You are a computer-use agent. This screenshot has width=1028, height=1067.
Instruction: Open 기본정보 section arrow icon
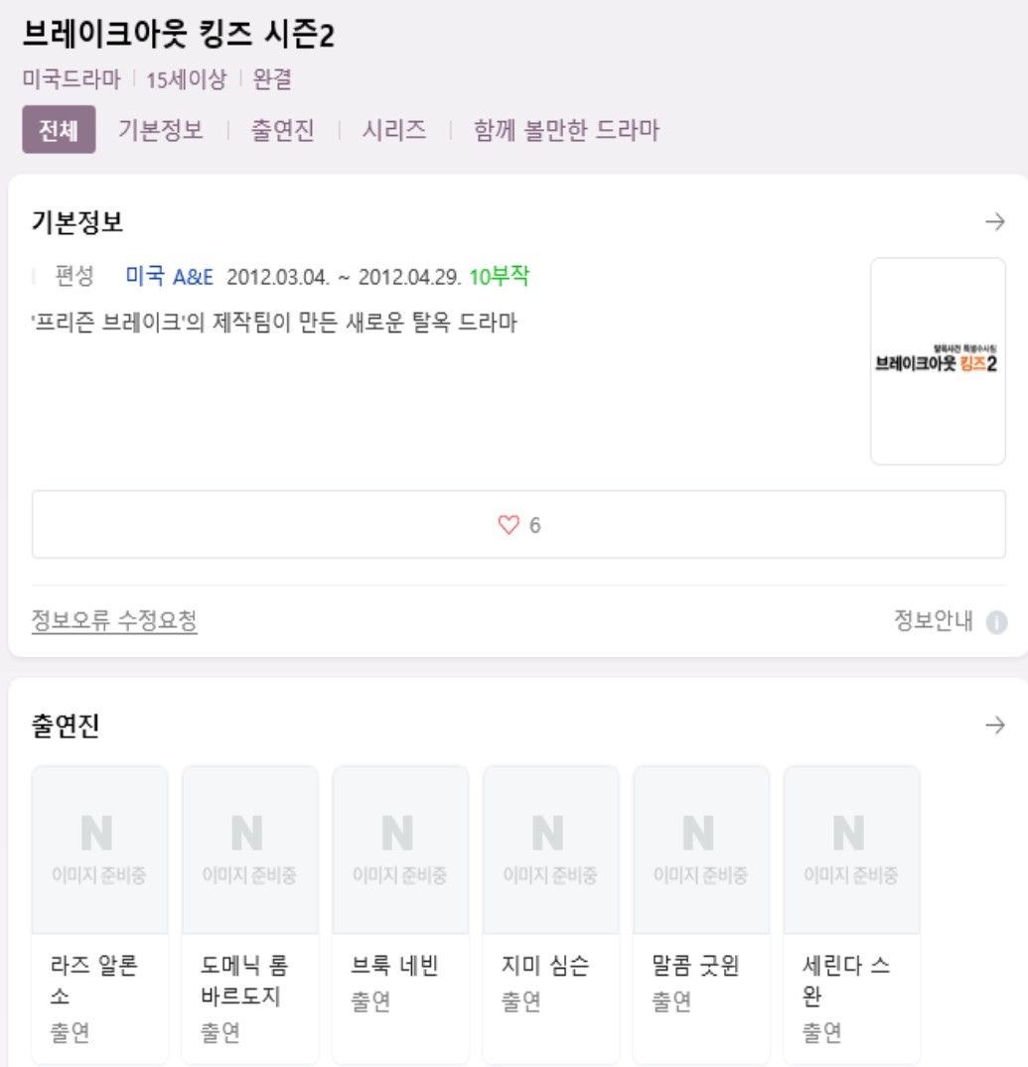click(x=994, y=221)
